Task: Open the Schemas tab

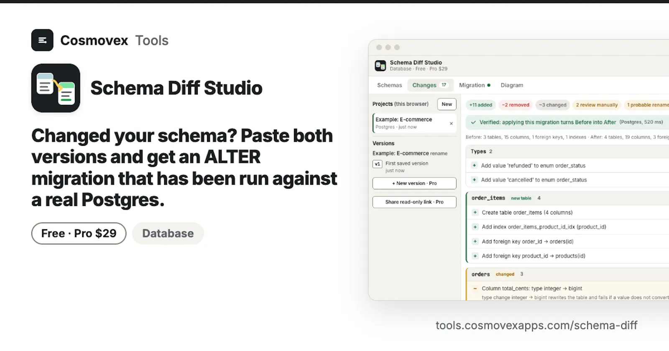Action: [x=389, y=85]
